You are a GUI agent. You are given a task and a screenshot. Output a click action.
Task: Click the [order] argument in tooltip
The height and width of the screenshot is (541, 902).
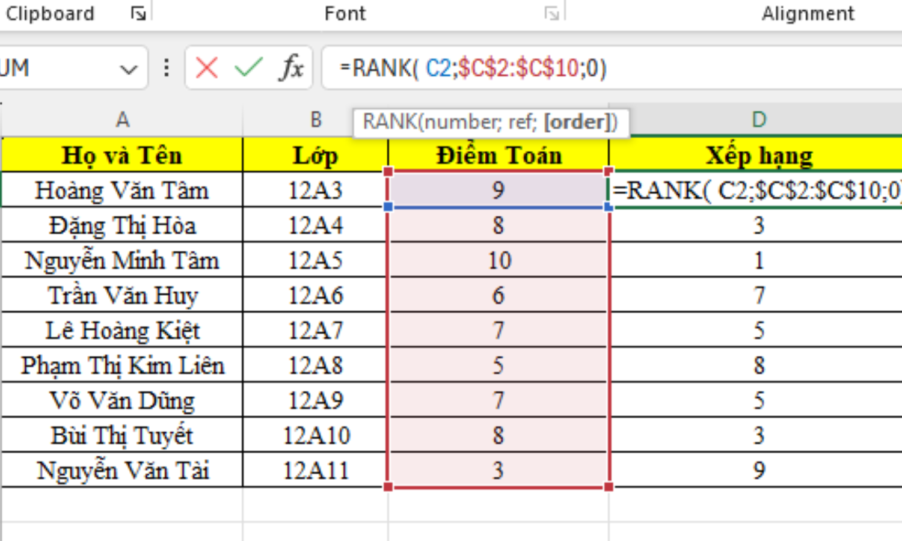(x=577, y=122)
